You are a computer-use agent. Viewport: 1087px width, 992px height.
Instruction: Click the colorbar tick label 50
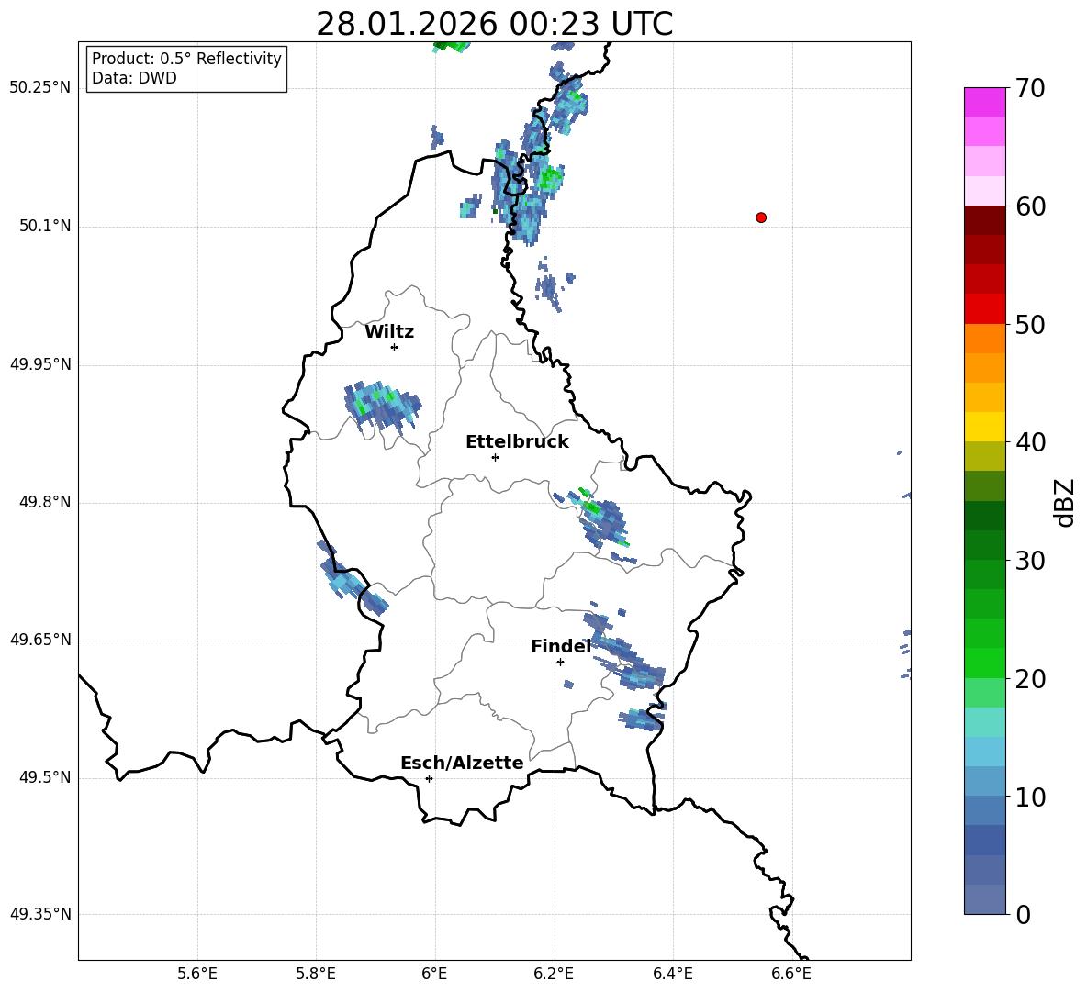click(x=1029, y=324)
